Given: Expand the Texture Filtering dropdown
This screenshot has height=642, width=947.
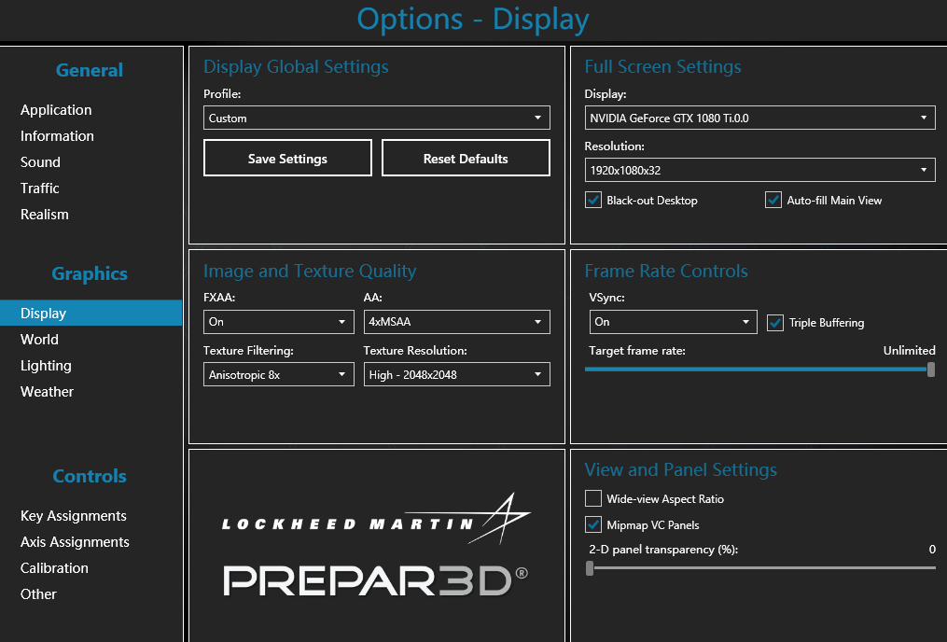Looking at the screenshot, I should click(x=278, y=374).
